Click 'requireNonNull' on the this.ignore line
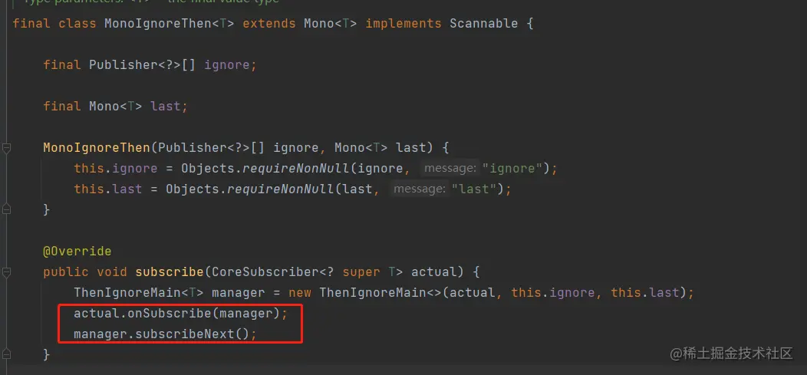807x375 pixels. 295,168
